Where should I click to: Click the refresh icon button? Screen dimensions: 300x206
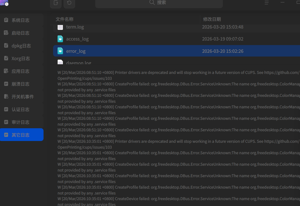[69, 3]
